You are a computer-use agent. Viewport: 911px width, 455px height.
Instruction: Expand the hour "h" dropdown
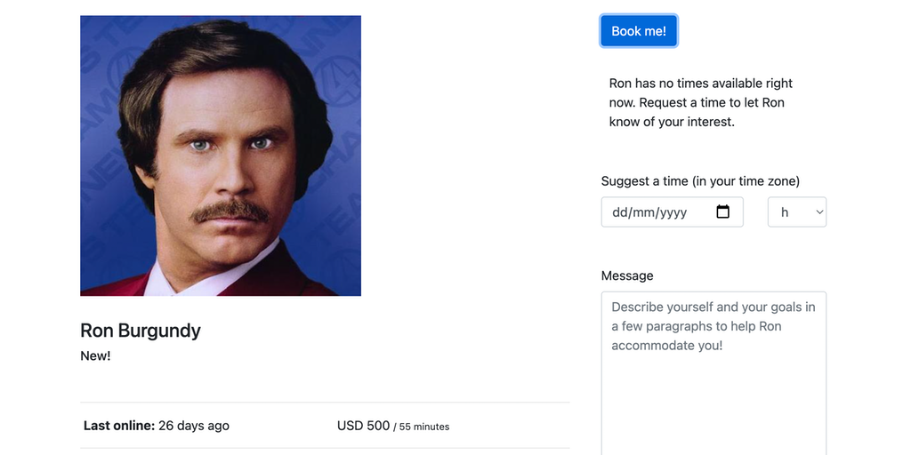pos(796,212)
